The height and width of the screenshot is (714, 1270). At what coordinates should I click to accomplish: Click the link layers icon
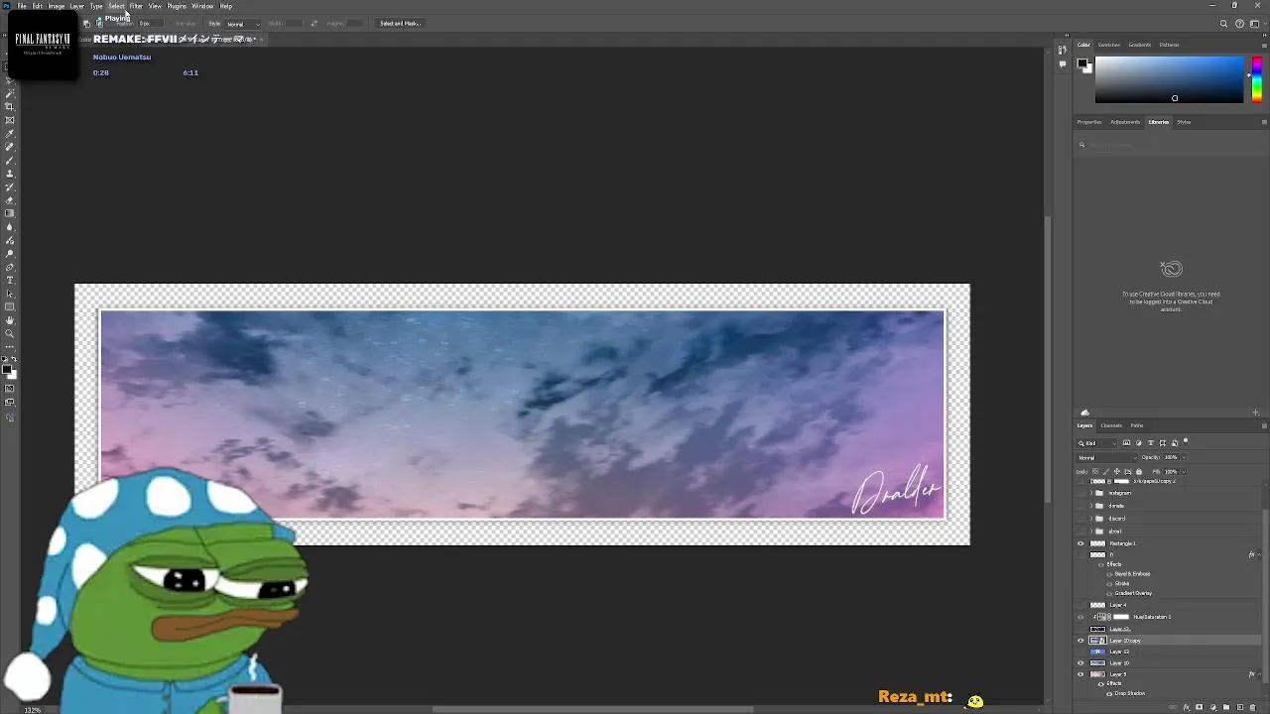pos(1172,708)
